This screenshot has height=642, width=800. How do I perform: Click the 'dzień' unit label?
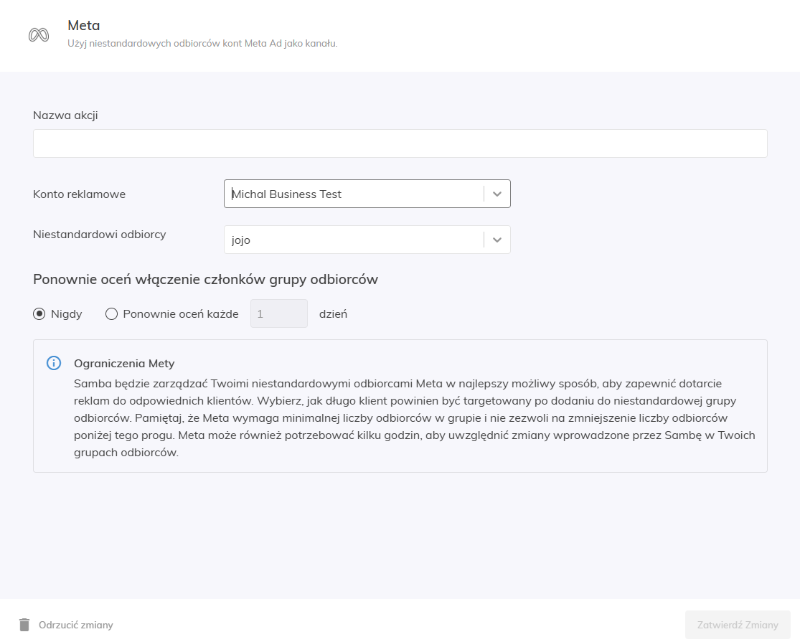[x=333, y=313]
